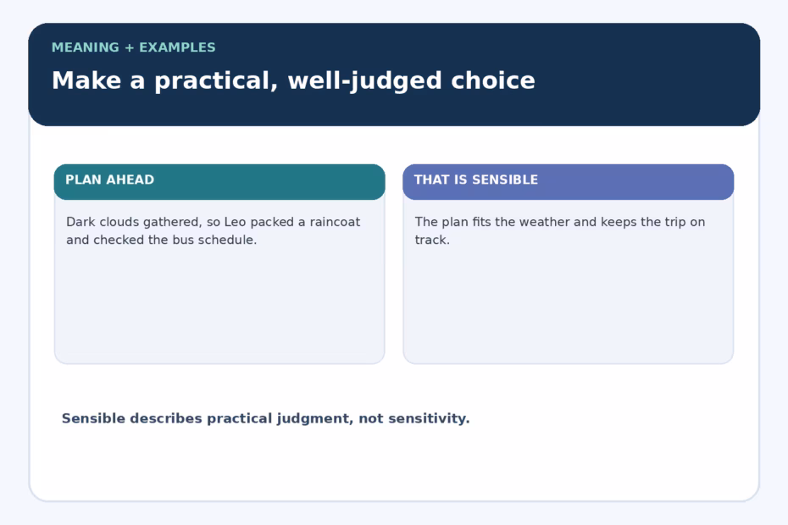Click the PLAN AHEAD card header

[219, 181]
